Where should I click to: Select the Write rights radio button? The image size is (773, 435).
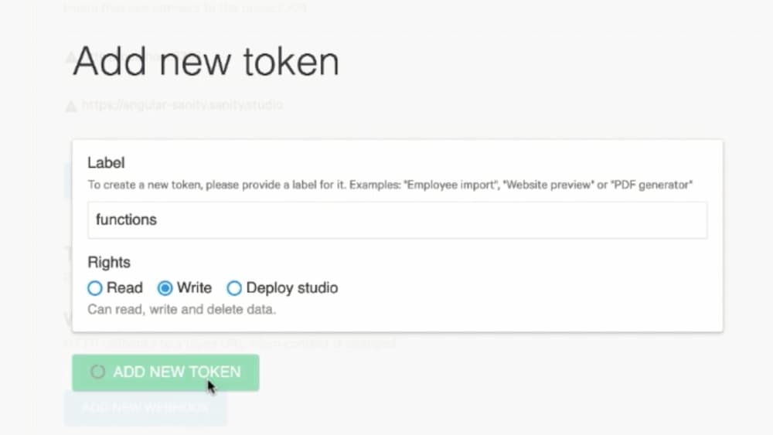(165, 288)
